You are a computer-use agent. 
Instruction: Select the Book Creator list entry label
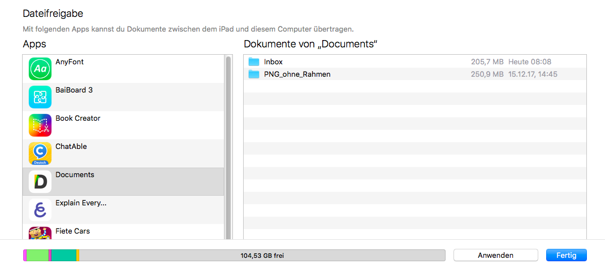click(78, 118)
